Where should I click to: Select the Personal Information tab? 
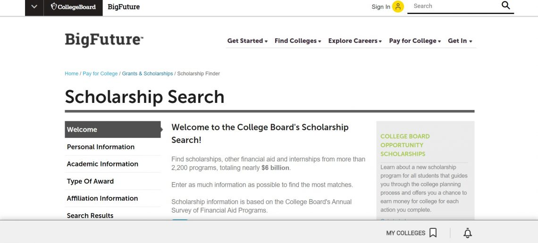point(101,147)
